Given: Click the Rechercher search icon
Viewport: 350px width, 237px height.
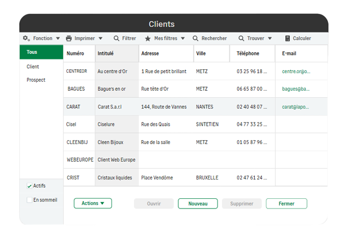Looking at the screenshot, I should pos(196,39).
